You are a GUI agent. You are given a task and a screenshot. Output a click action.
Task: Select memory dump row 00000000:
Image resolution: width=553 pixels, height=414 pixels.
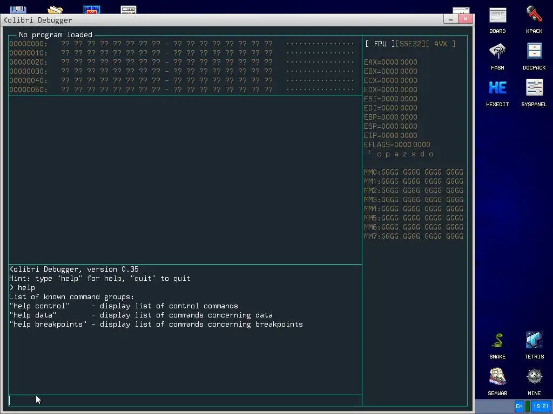point(181,44)
